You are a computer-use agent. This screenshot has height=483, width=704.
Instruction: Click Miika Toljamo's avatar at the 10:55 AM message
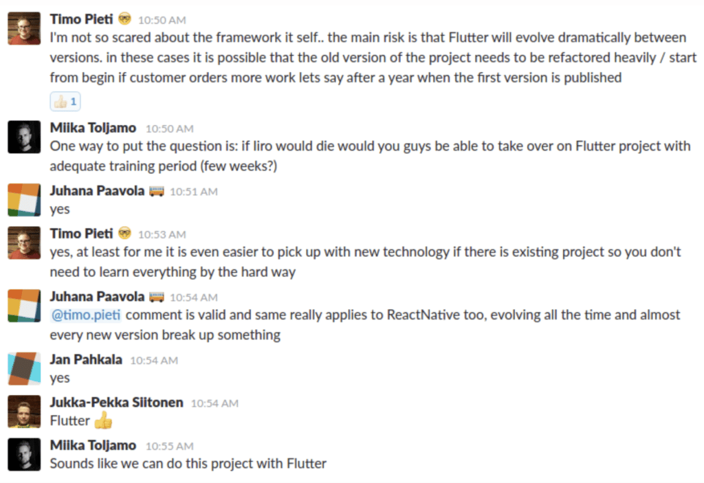tap(24, 454)
